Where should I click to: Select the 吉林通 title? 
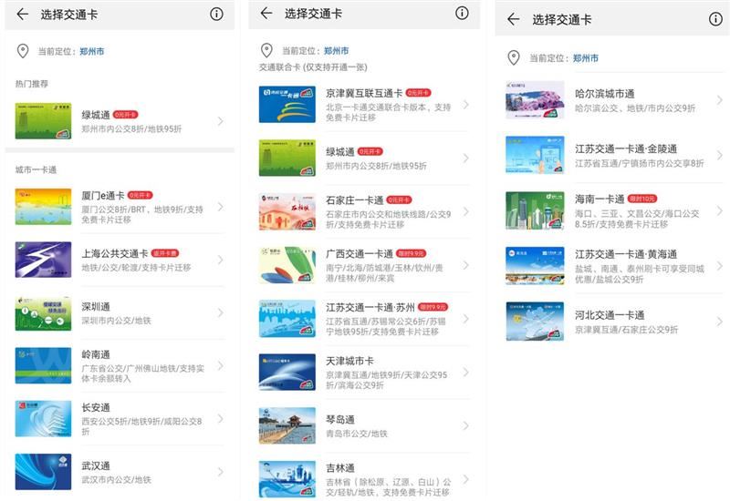coord(340,468)
